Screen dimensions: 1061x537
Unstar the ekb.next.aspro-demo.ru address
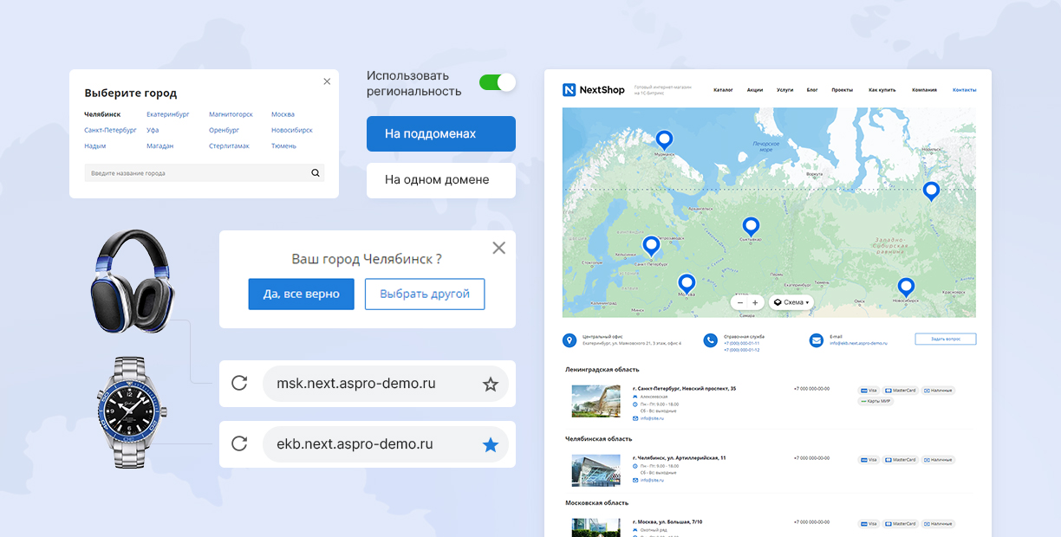coord(491,443)
